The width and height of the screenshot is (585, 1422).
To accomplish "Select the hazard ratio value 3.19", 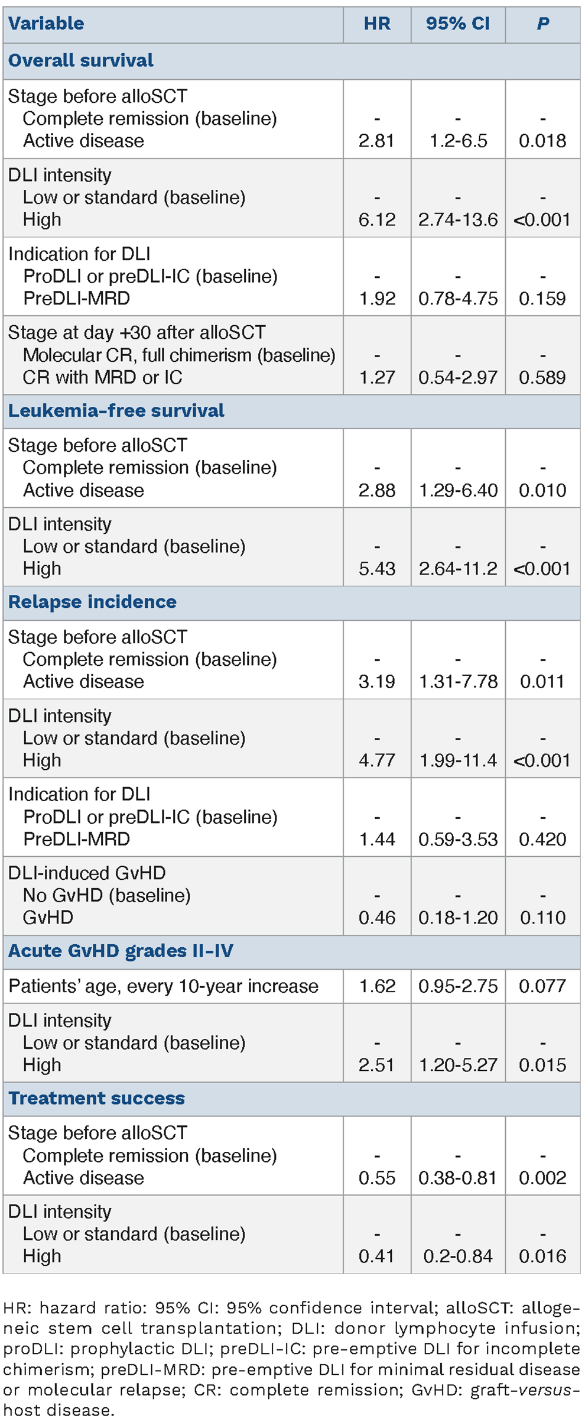I will [x=377, y=682].
